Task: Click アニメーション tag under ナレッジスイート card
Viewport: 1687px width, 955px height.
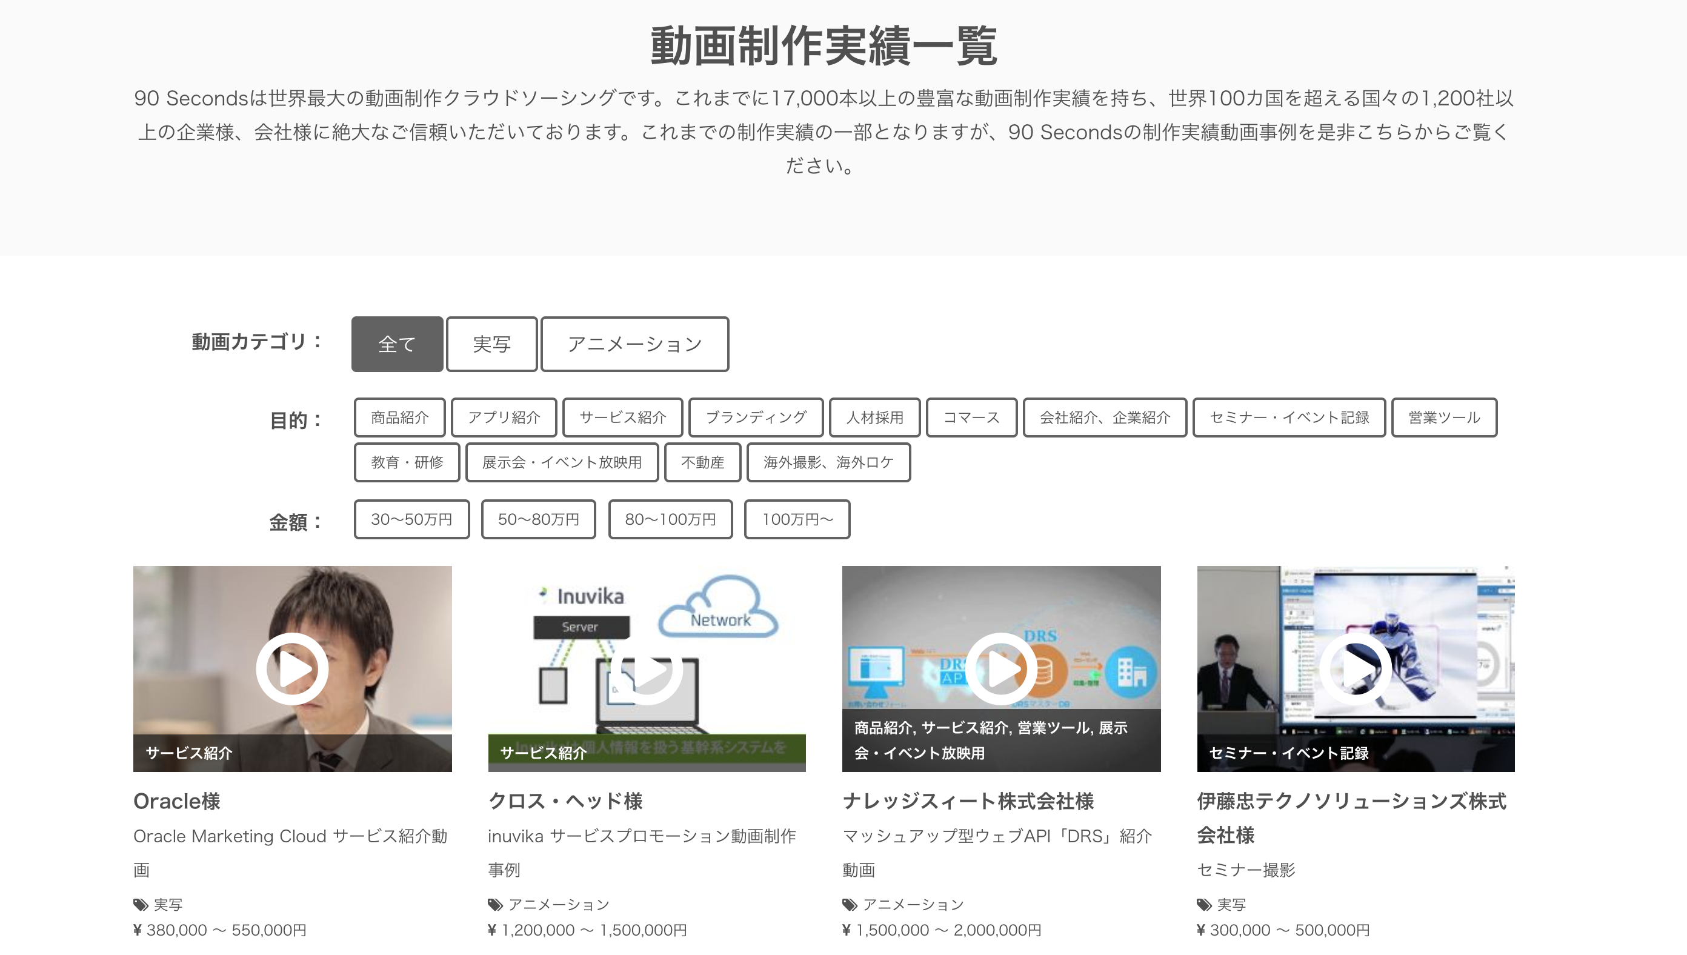Action: coord(914,905)
